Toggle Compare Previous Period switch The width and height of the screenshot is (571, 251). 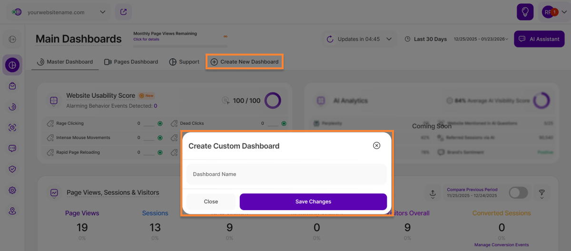[518, 193]
